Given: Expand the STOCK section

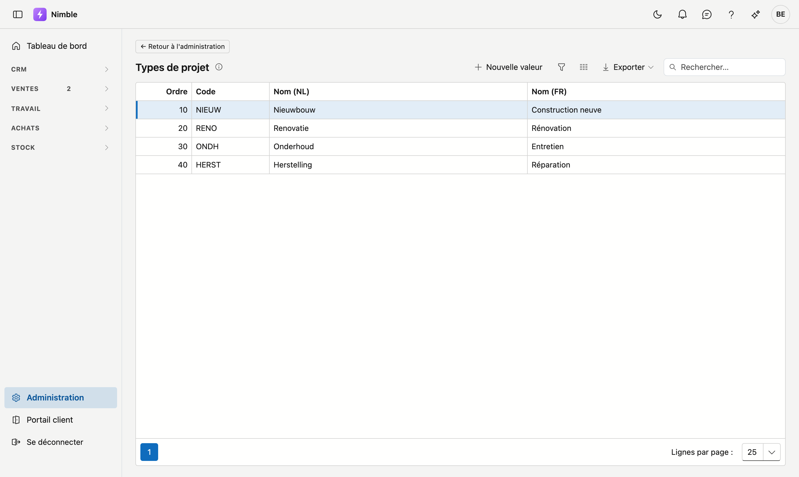Looking at the screenshot, I should tap(61, 148).
